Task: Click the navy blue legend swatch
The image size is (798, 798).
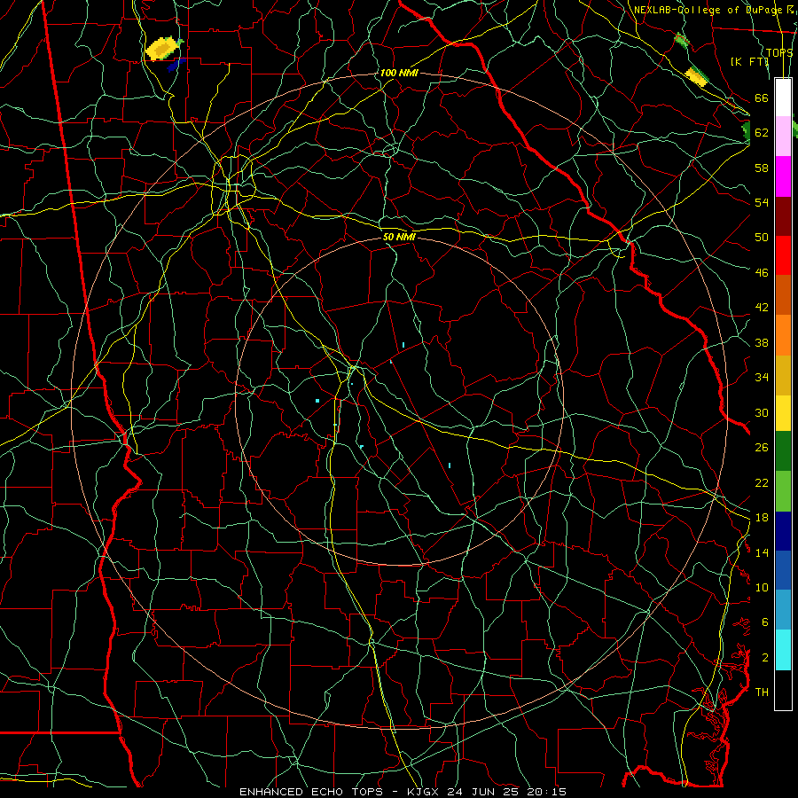Action: pos(783,531)
